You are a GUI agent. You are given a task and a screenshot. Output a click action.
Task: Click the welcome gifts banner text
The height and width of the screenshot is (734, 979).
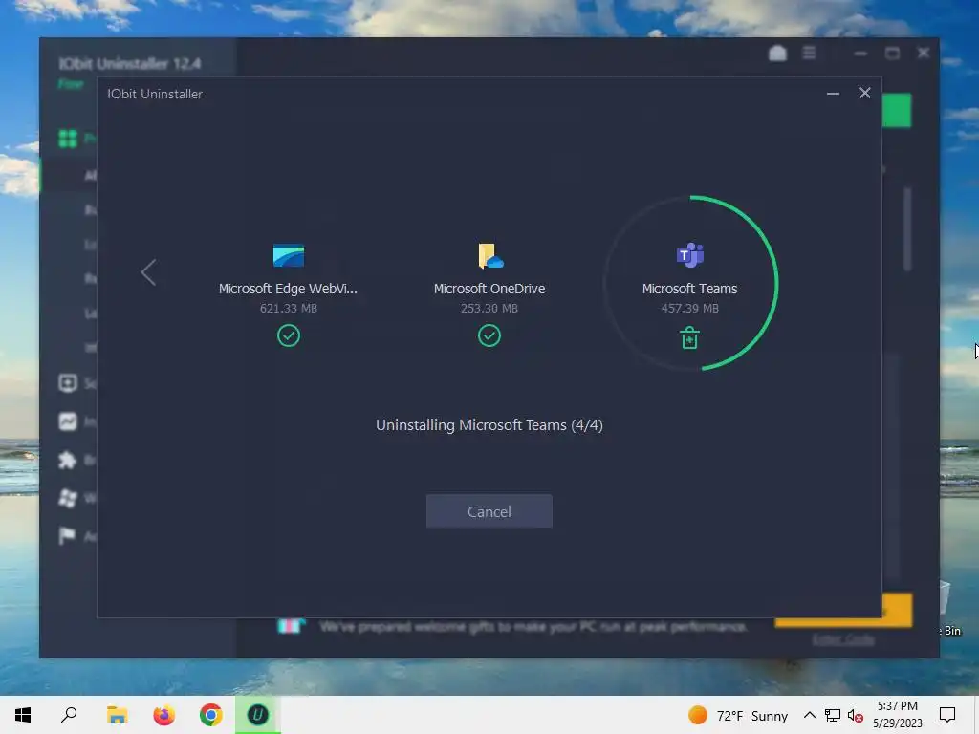click(533, 626)
